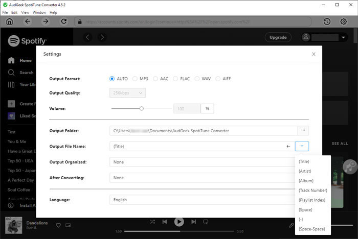Image resolution: width=358 pixels, height=239 pixels.
Task: Open Search in Spotify sidebar
Action: (21, 73)
